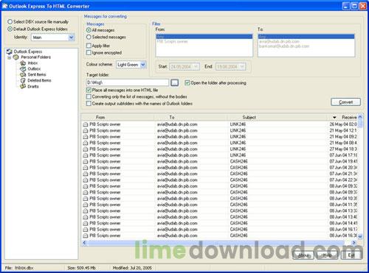
Task: Select the Drafts folder icon
Action: coord(23,86)
